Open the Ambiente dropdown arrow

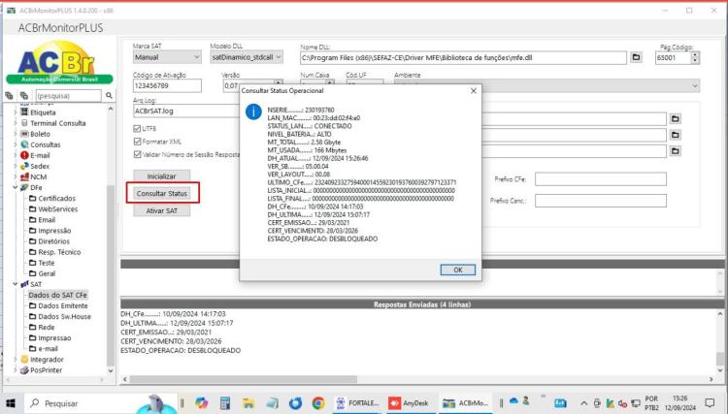point(695,85)
